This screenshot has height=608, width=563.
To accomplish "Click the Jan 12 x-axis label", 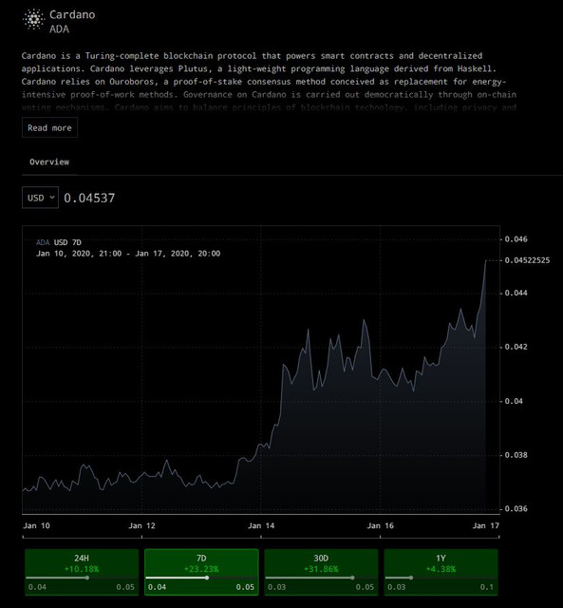I will tap(141, 525).
